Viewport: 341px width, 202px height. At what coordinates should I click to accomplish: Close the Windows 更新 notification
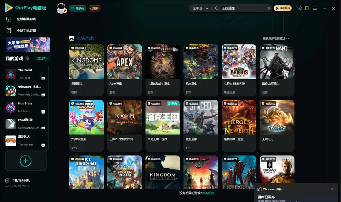332,189
